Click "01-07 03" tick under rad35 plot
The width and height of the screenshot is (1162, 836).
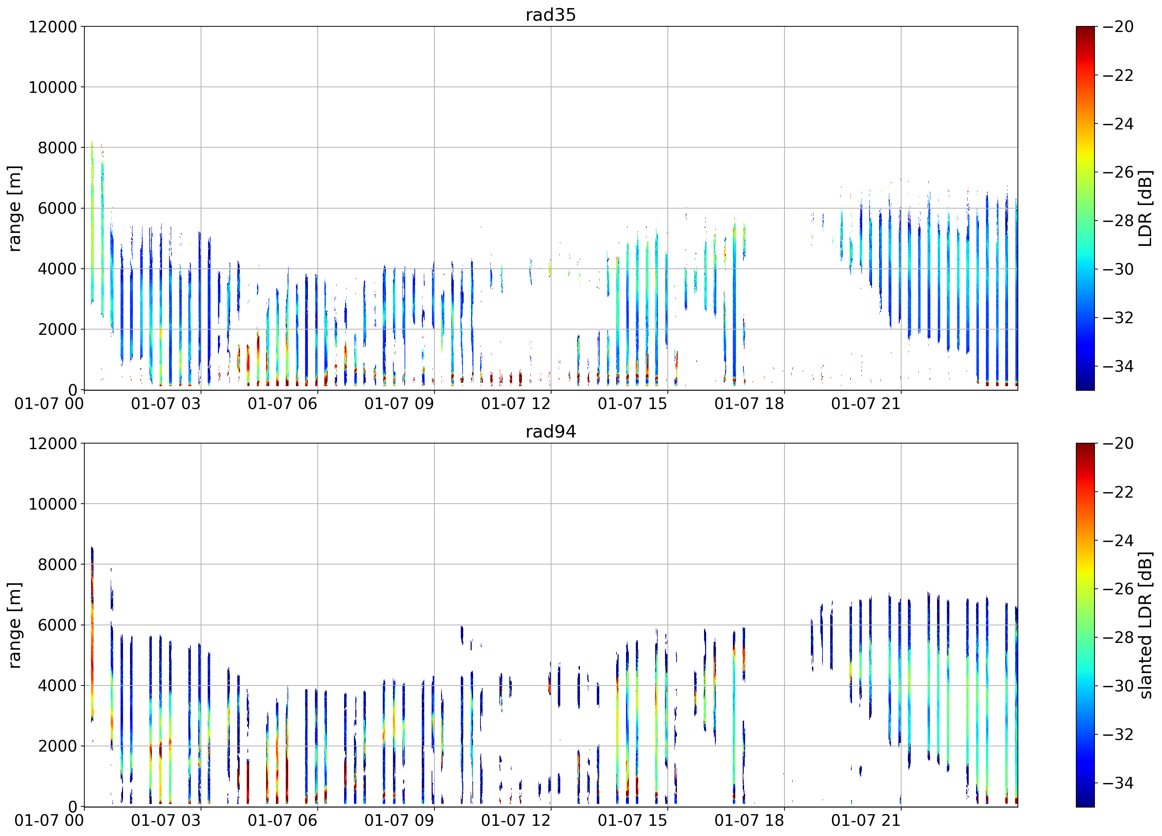tap(166, 403)
